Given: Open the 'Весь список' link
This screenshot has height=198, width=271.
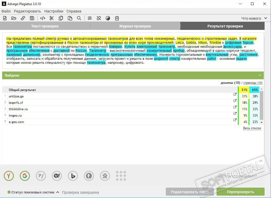Looking at the screenshot, I should 252,128.
